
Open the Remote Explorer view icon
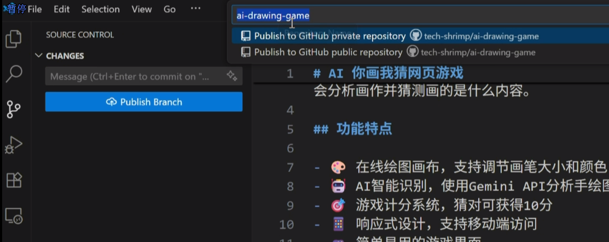pos(14,216)
